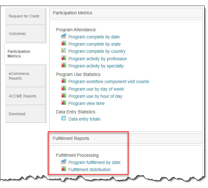208x188 pixels.
Task: Click bar chart icon beside Fulfillment distribution
Action: click(64, 169)
